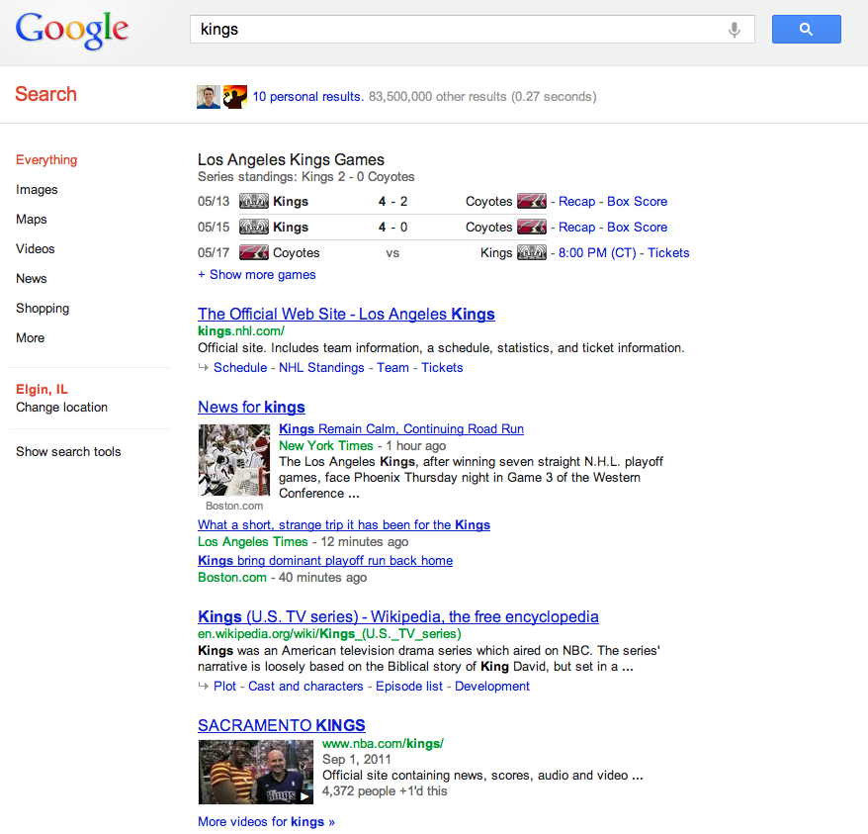Open the Team sitelink
The width and height of the screenshot is (868, 834).
[392, 368]
